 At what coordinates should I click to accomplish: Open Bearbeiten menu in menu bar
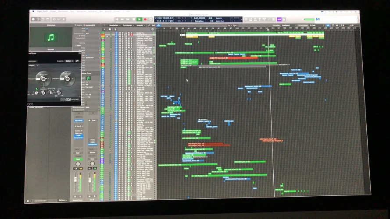(x=63, y=11)
